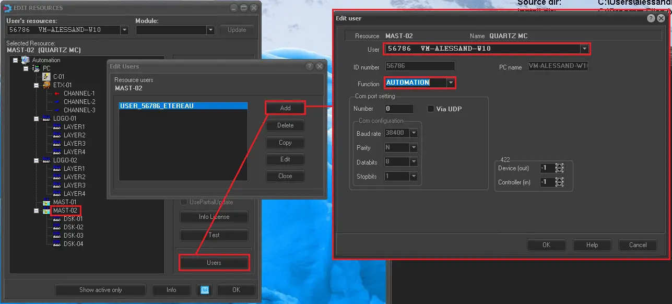Click the PC computer icon in tree
This screenshot has height=304, width=672.
pos(36,68)
